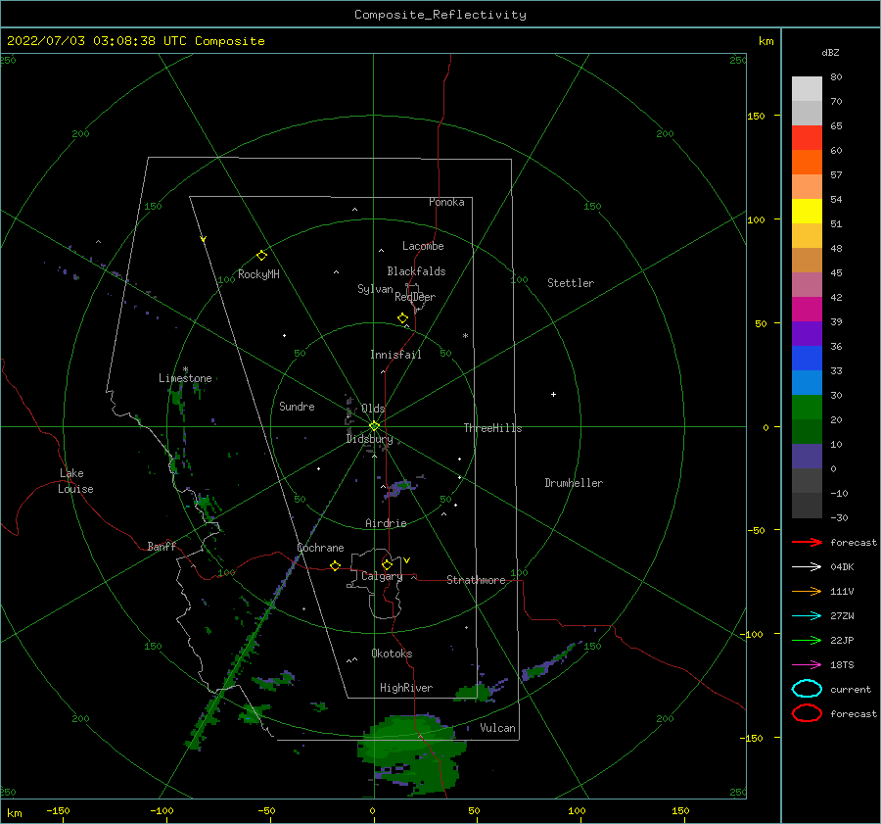Viewport: 881px width, 824px height.
Task: Click the 'current' legend label
Action: click(850, 690)
